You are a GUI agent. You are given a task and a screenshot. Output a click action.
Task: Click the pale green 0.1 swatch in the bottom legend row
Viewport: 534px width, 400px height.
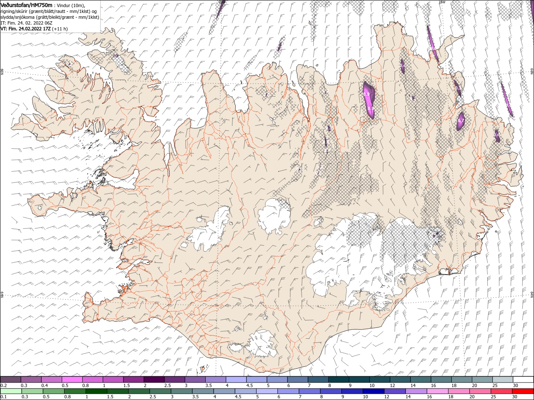[11, 391]
